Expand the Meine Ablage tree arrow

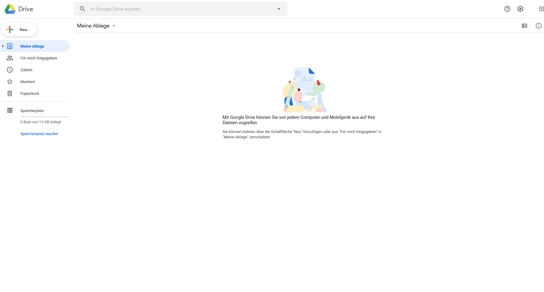3,46
